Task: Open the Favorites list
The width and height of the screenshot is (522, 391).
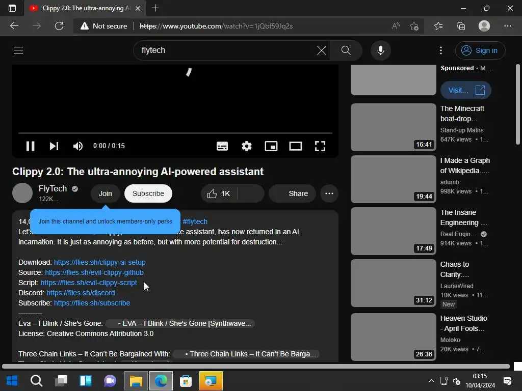Action: 438,26
